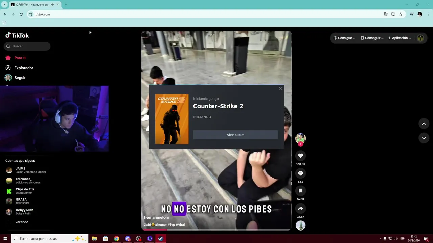
Task: Open the ediciones_ followed account
Action: [x=24, y=181]
